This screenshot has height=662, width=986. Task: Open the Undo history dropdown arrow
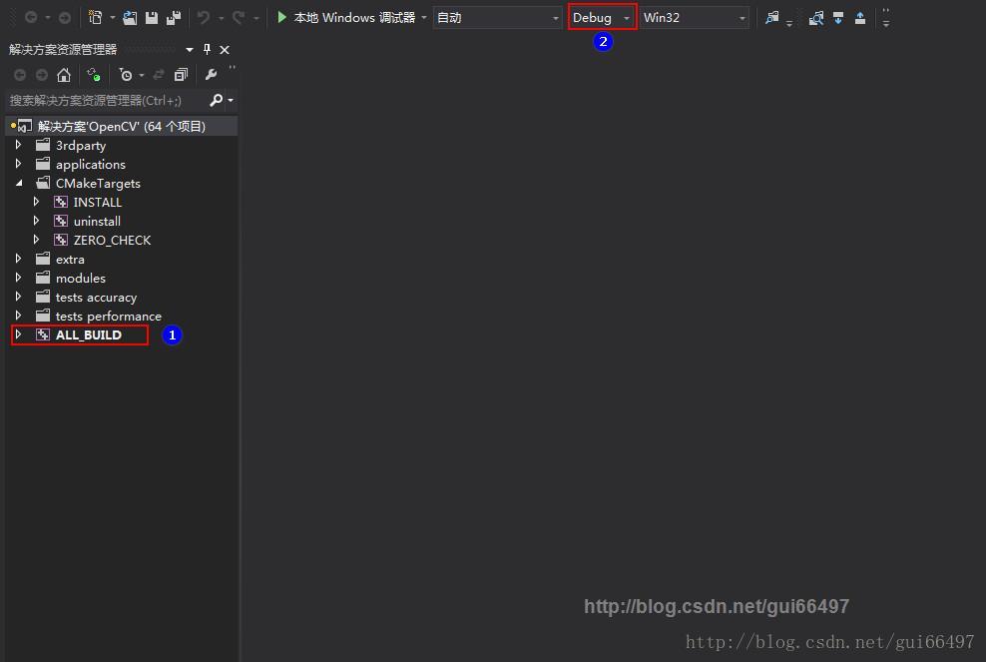click(x=222, y=18)
